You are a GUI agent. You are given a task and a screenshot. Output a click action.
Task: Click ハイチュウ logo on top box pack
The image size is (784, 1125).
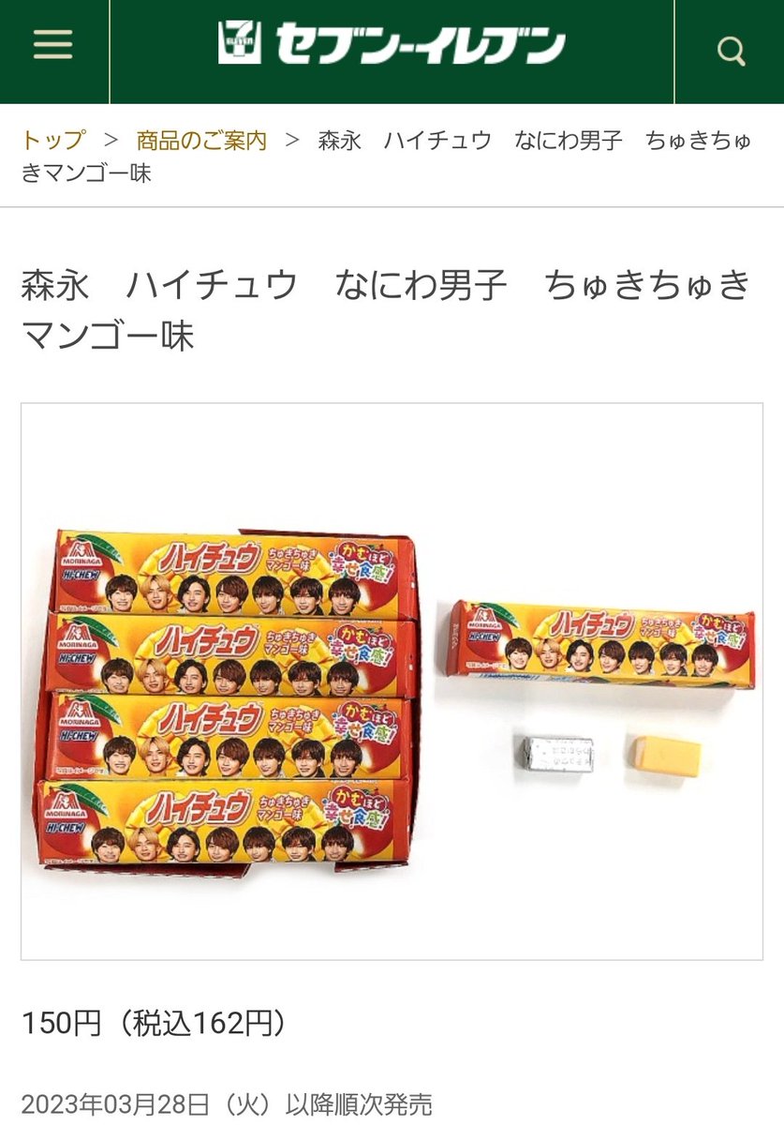tap(210, 560)
